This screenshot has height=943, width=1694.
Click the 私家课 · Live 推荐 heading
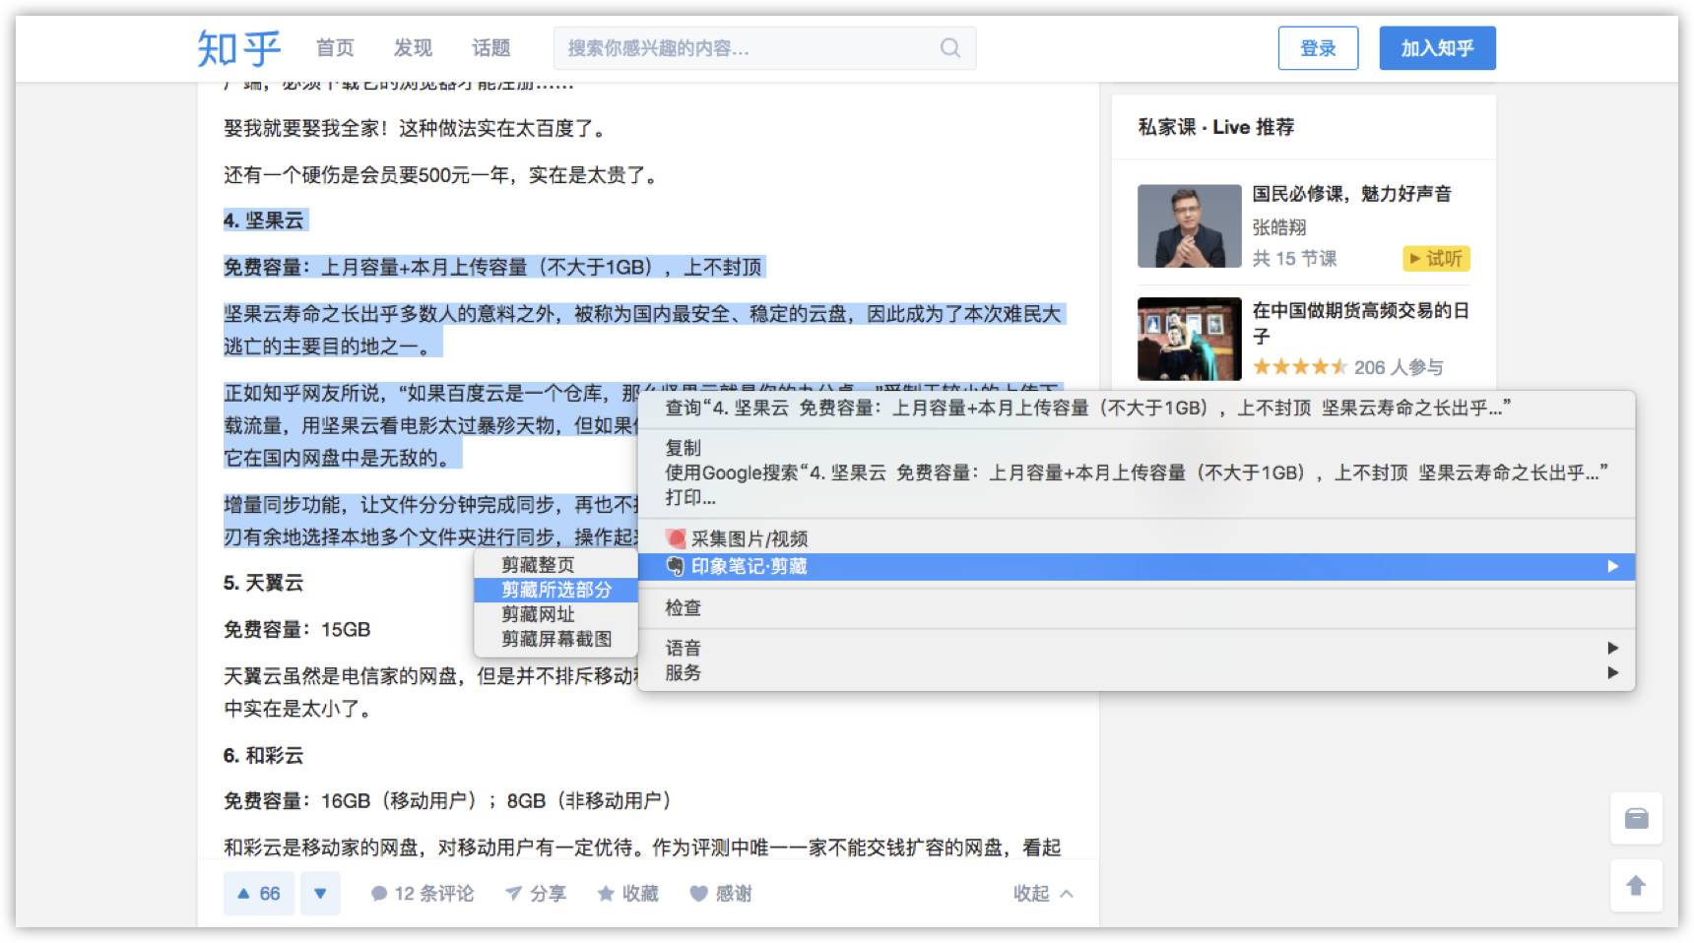[1216, 127]
